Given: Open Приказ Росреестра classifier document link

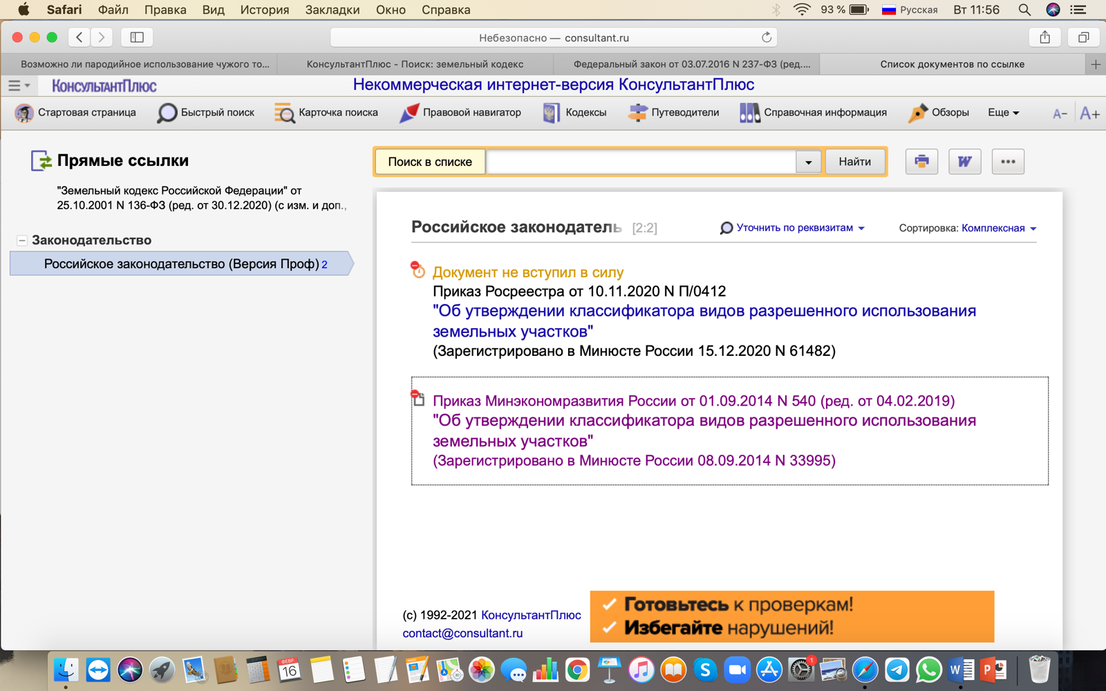Looking at the screenshot, I should (x=704, y=321).
